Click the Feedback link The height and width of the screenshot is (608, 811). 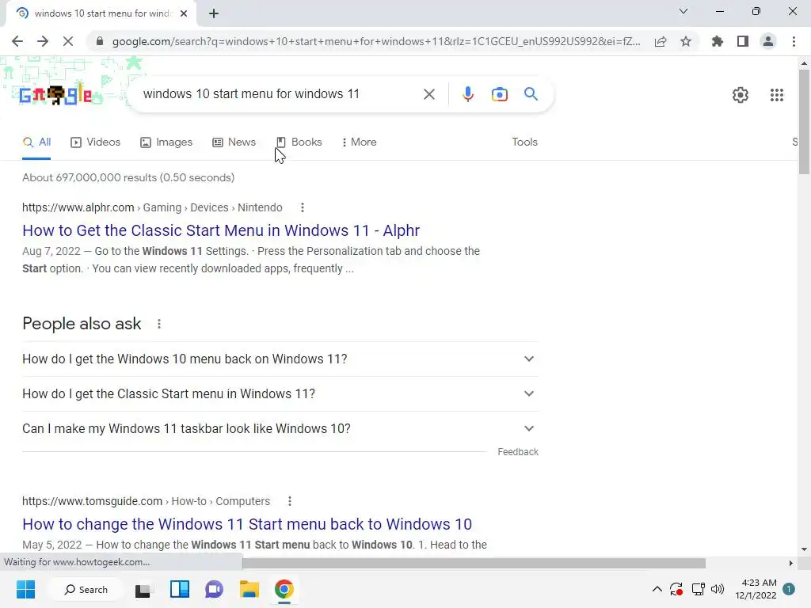518,452
